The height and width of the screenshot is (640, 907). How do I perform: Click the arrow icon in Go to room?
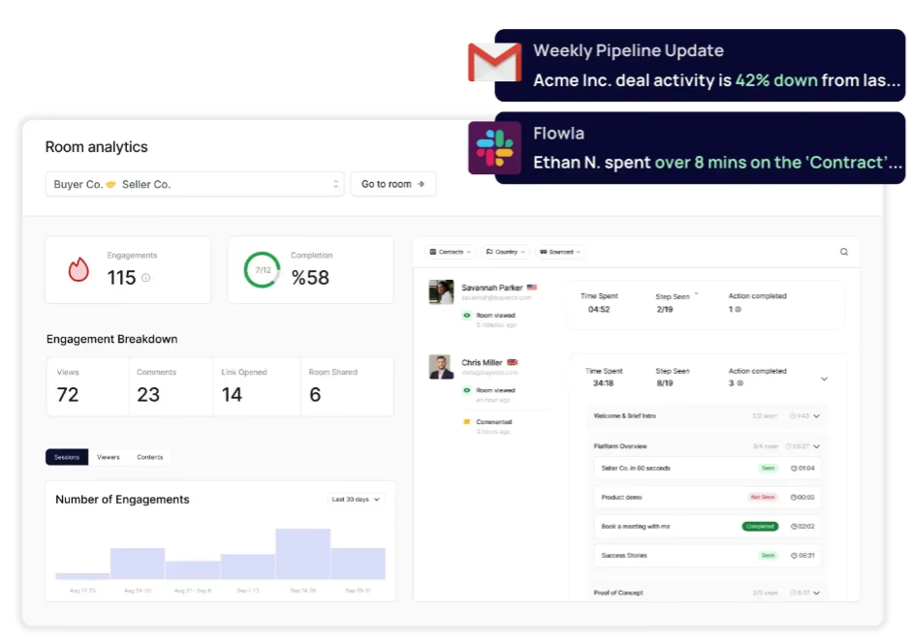[x=421, y=184]
